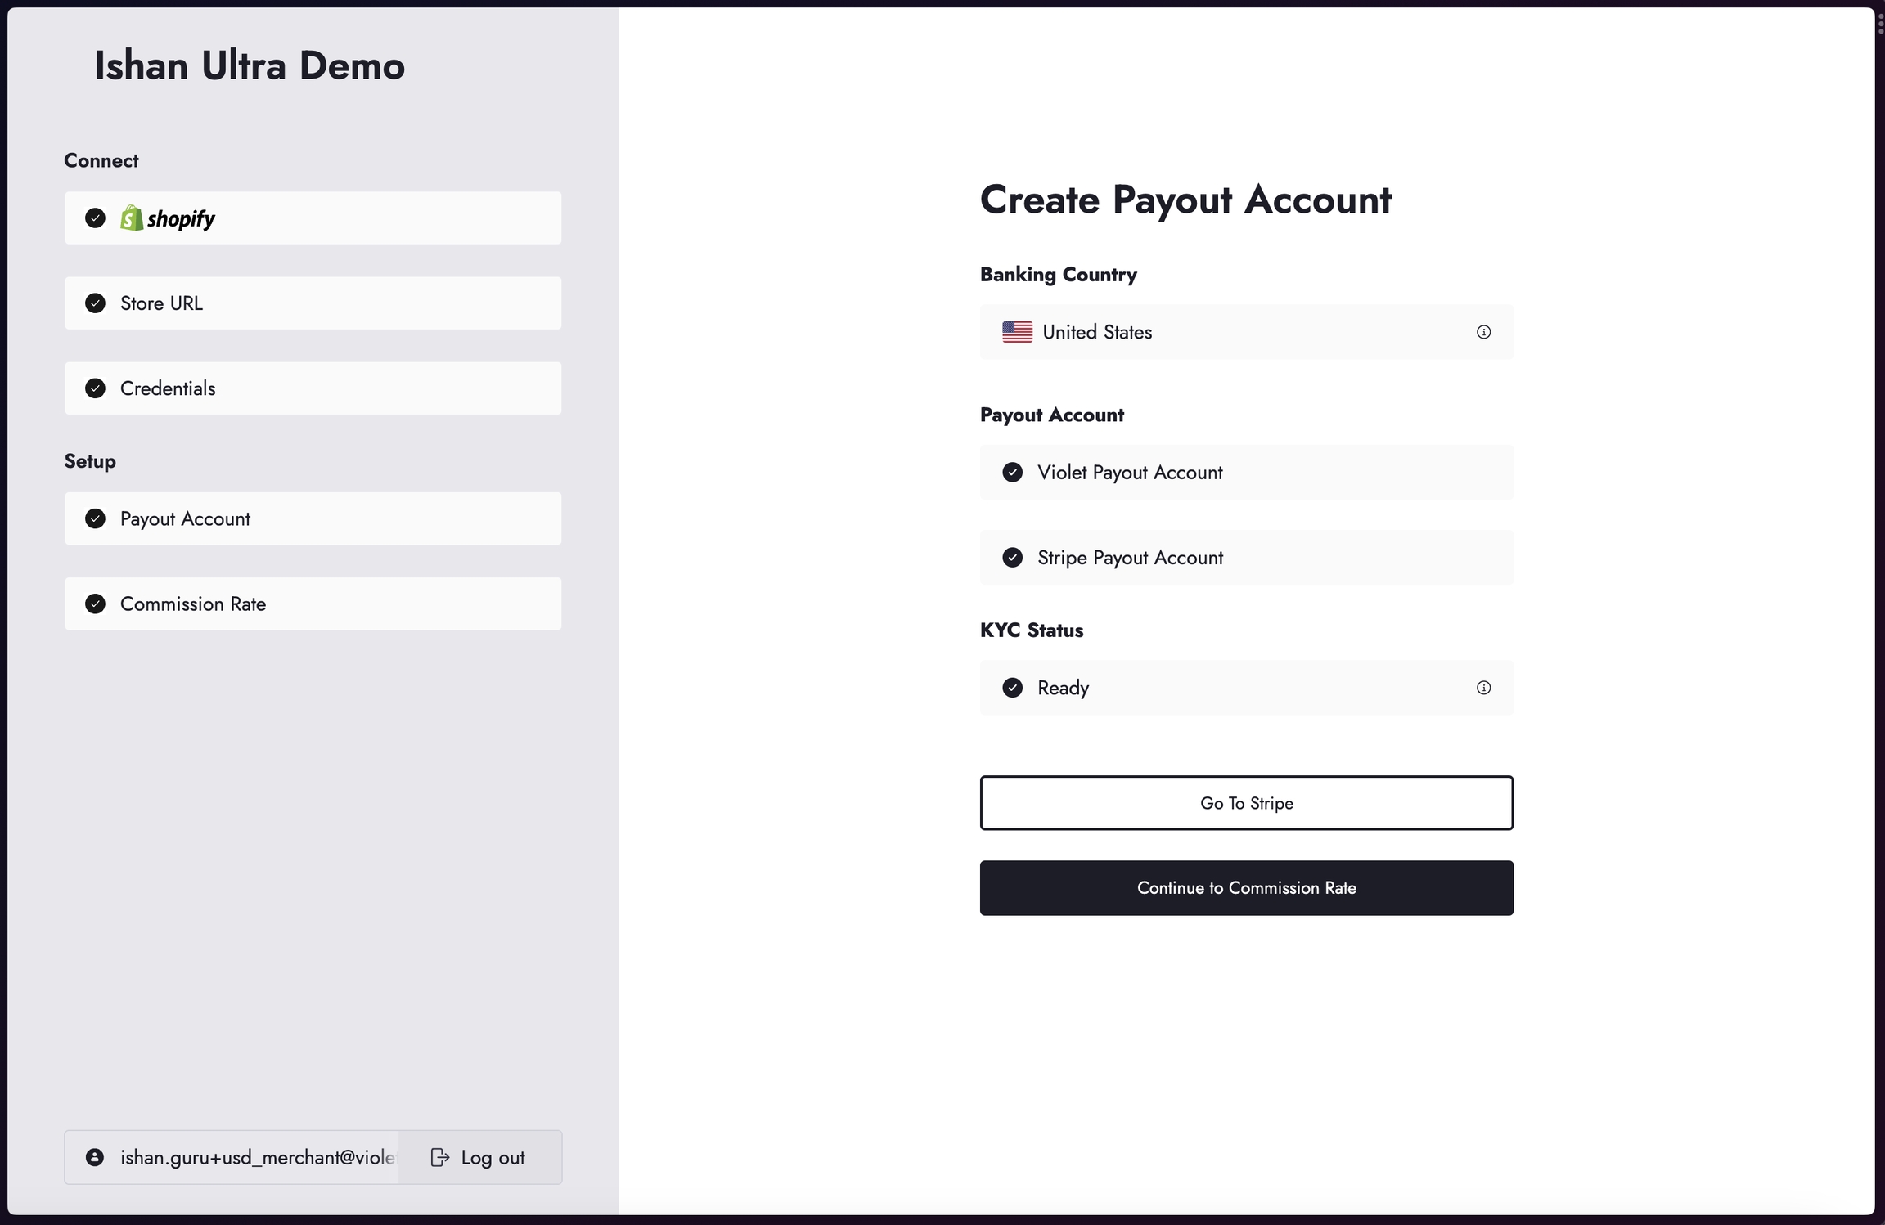1885x1225 pixels.
Task: Click the Shopify logo icon
Action: click(131, 218)
